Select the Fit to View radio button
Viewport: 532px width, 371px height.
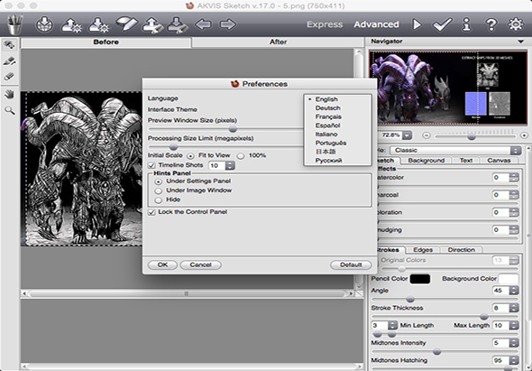point(190,156)
